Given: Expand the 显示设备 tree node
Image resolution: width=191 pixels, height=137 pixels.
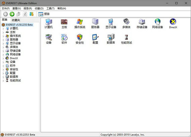Looking at the screenshot, I should click(3, 43).
